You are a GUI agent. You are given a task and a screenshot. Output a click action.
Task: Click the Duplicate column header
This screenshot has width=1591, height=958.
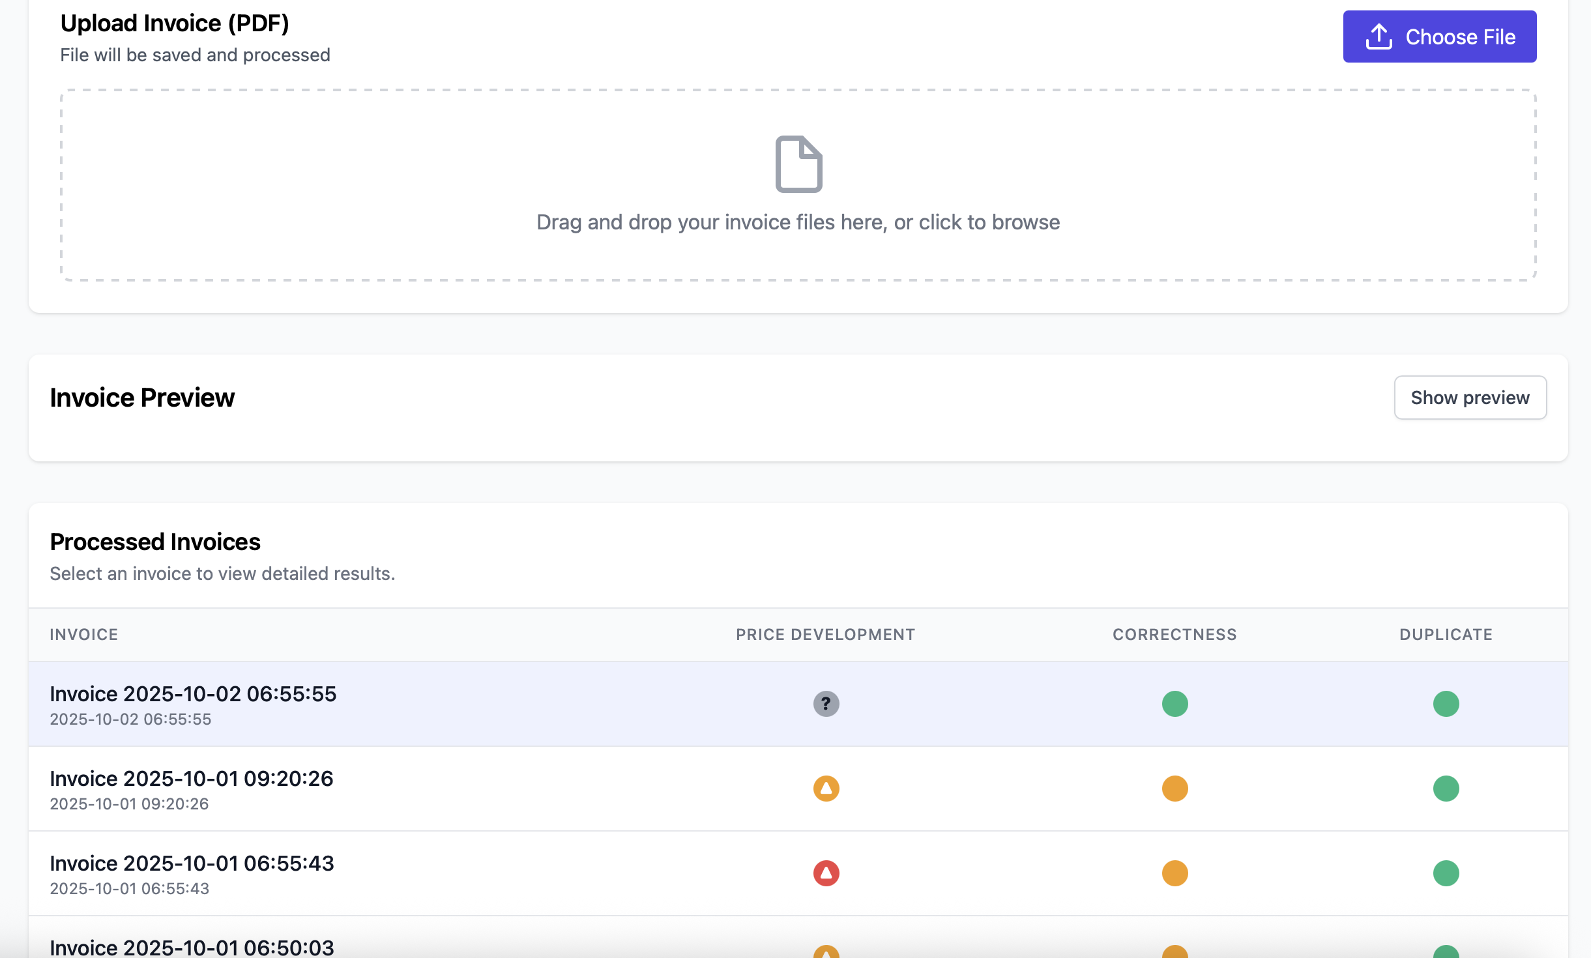(x=1446, y=635)
